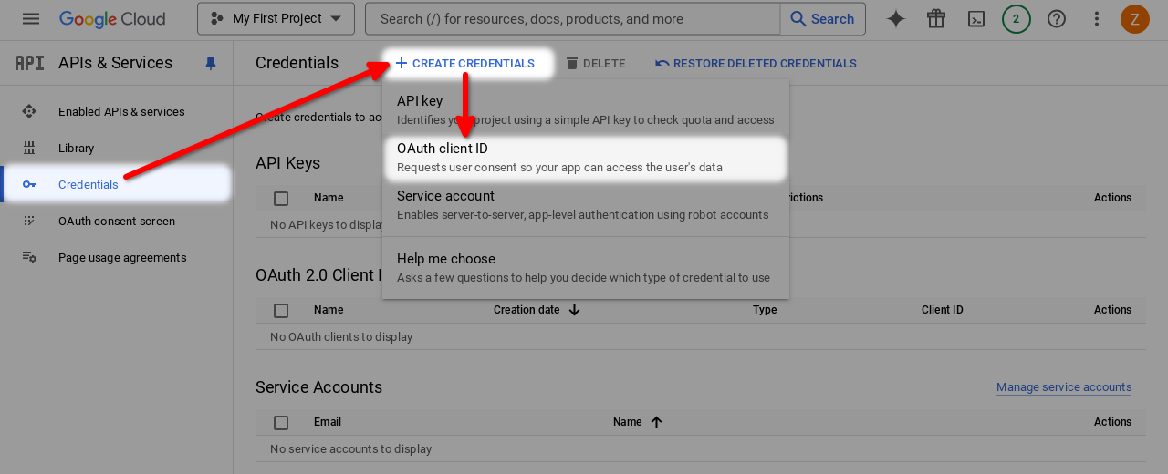Click the Enabled APIs & services icon
The width and height of the screenshot is (1168, 474).
click(x=29, y=111)
